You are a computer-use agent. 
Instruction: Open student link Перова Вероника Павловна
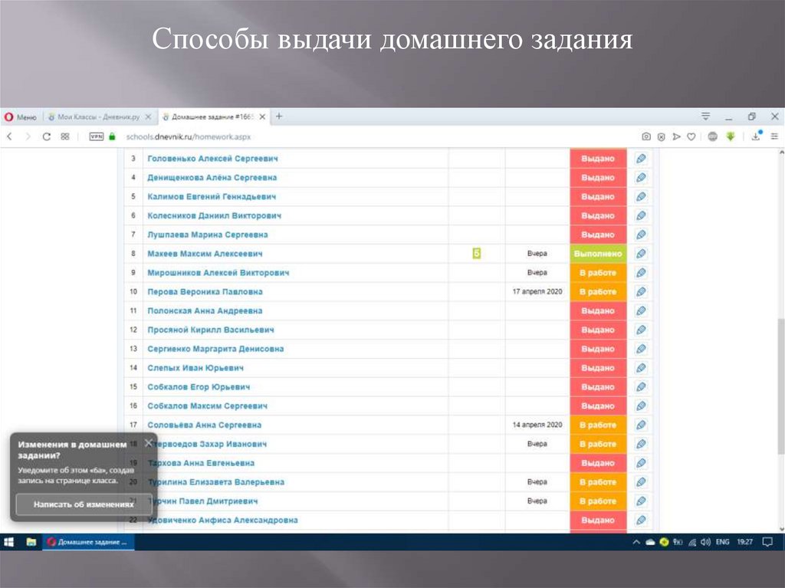click(205, 292)
